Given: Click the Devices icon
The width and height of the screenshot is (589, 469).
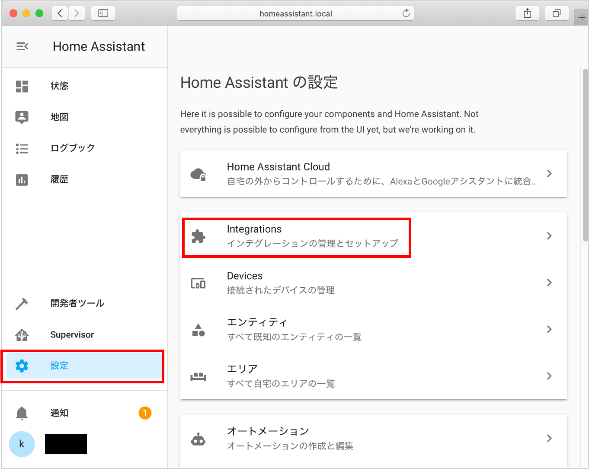Looking at the screenshot, I should pos(198,283).
